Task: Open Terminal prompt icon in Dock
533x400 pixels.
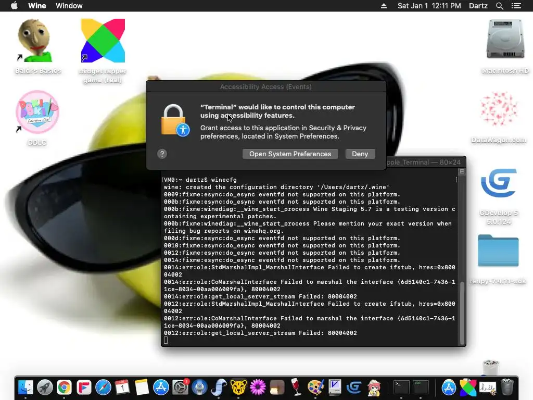Action: (401, 387)
